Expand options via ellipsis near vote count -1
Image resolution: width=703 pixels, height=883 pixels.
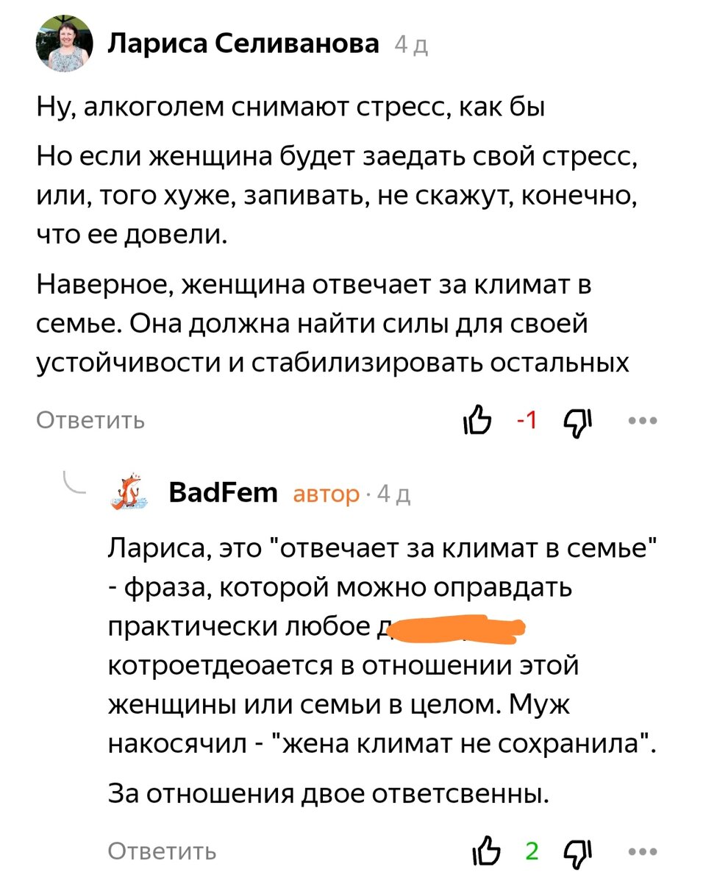pyautogui.click(x=643, y=419)
